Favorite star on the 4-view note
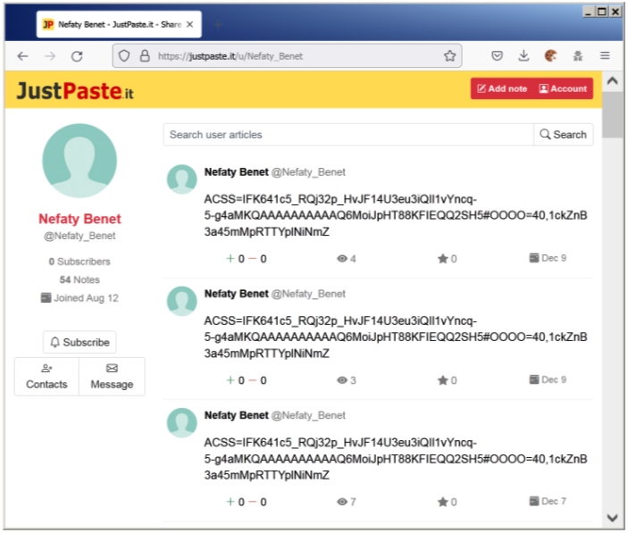Viewport: 628px width, 533px height. click(442, 259)
